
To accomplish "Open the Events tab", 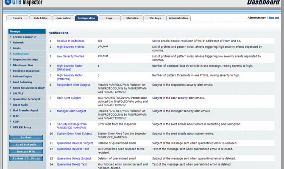I will 17,18.
